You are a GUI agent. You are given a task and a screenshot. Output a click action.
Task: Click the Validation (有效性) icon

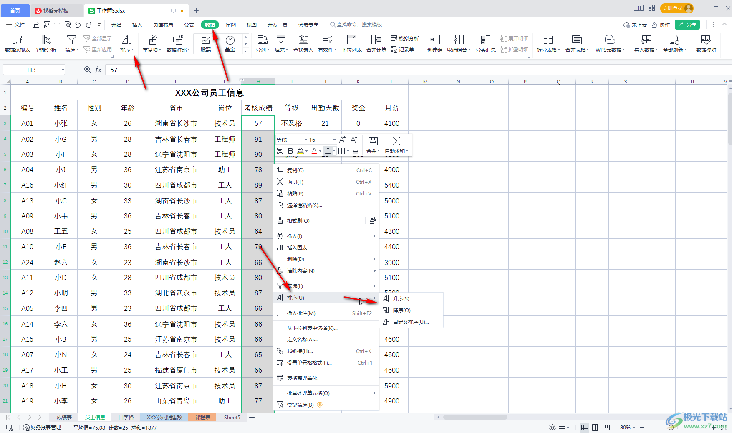click(327, 40)
